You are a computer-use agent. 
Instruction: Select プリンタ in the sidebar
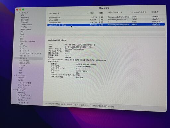click(x=22, y=66)
